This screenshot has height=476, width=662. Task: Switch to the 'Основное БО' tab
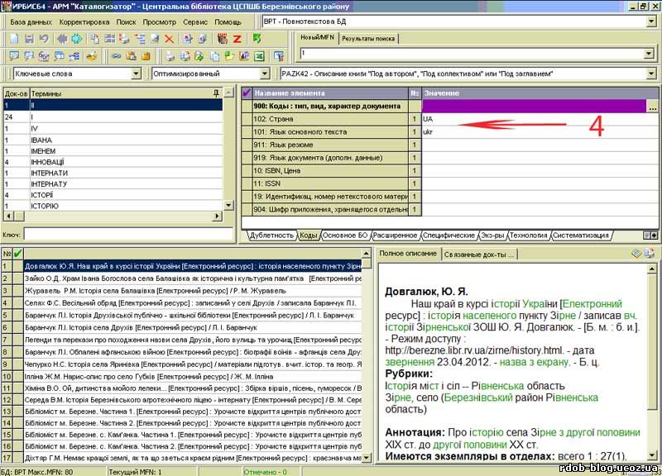(x=345, y=235)
